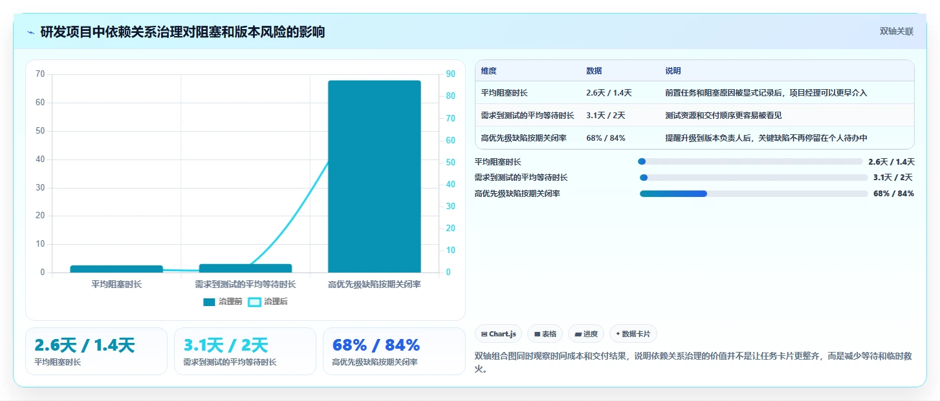Click the 需求到测试的平均等待时长 x-axis label
Viewport: 940px width, 401px height.
[x=246, y=284]
